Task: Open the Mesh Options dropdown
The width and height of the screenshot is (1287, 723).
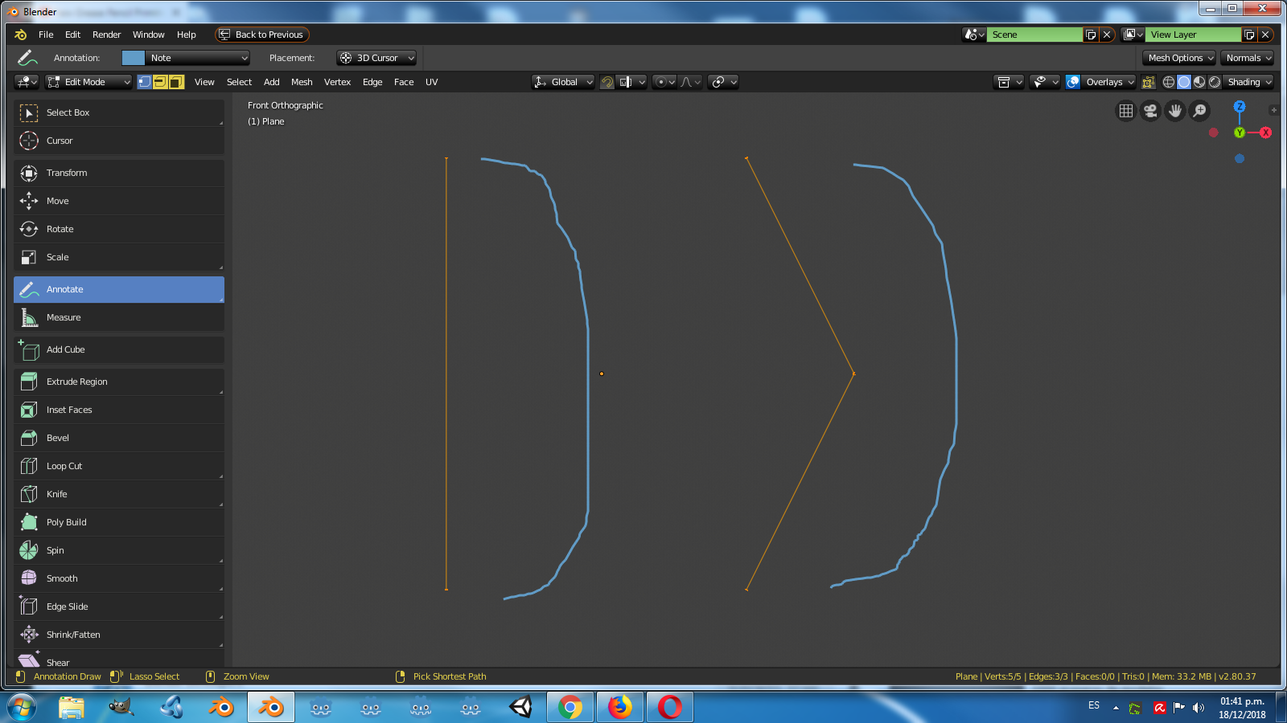Action: click(x=1179, y=58)
